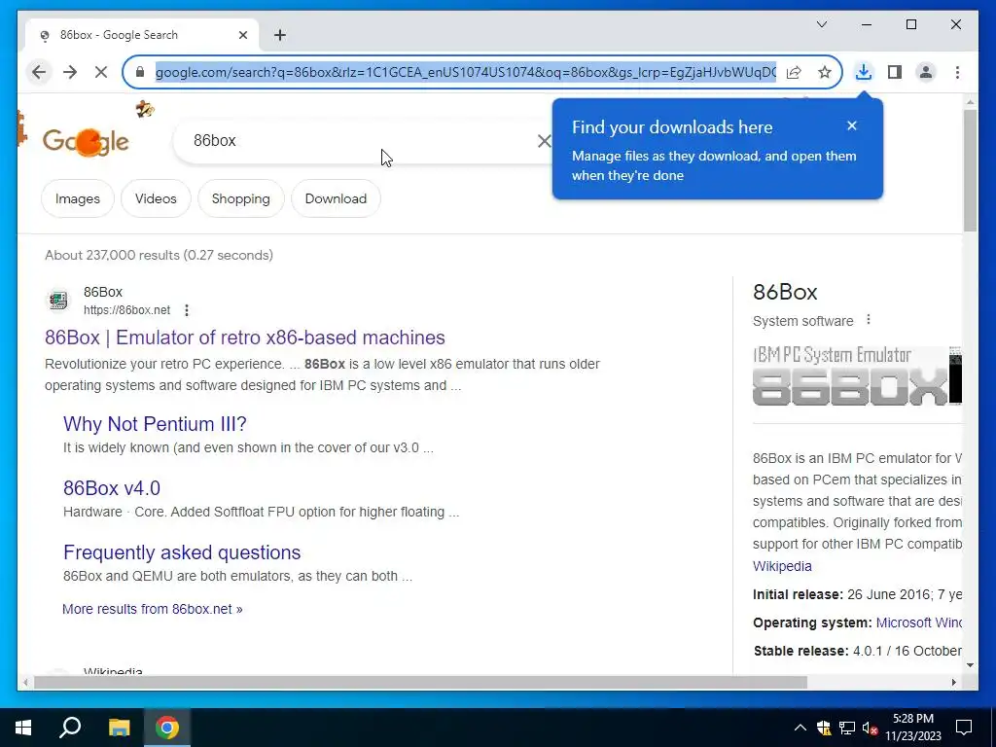The width and height of the screenshot is (996, 747).
Task: Filter results by Shopping
Action: (241, 198)
